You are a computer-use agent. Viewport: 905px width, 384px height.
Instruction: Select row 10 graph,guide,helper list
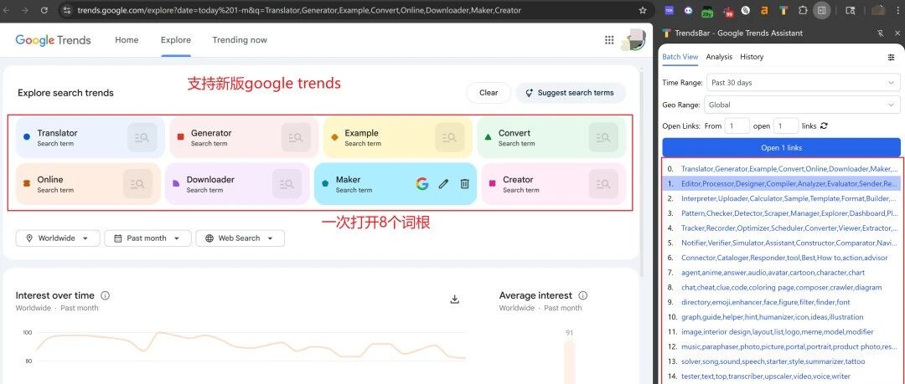(782, 317)
